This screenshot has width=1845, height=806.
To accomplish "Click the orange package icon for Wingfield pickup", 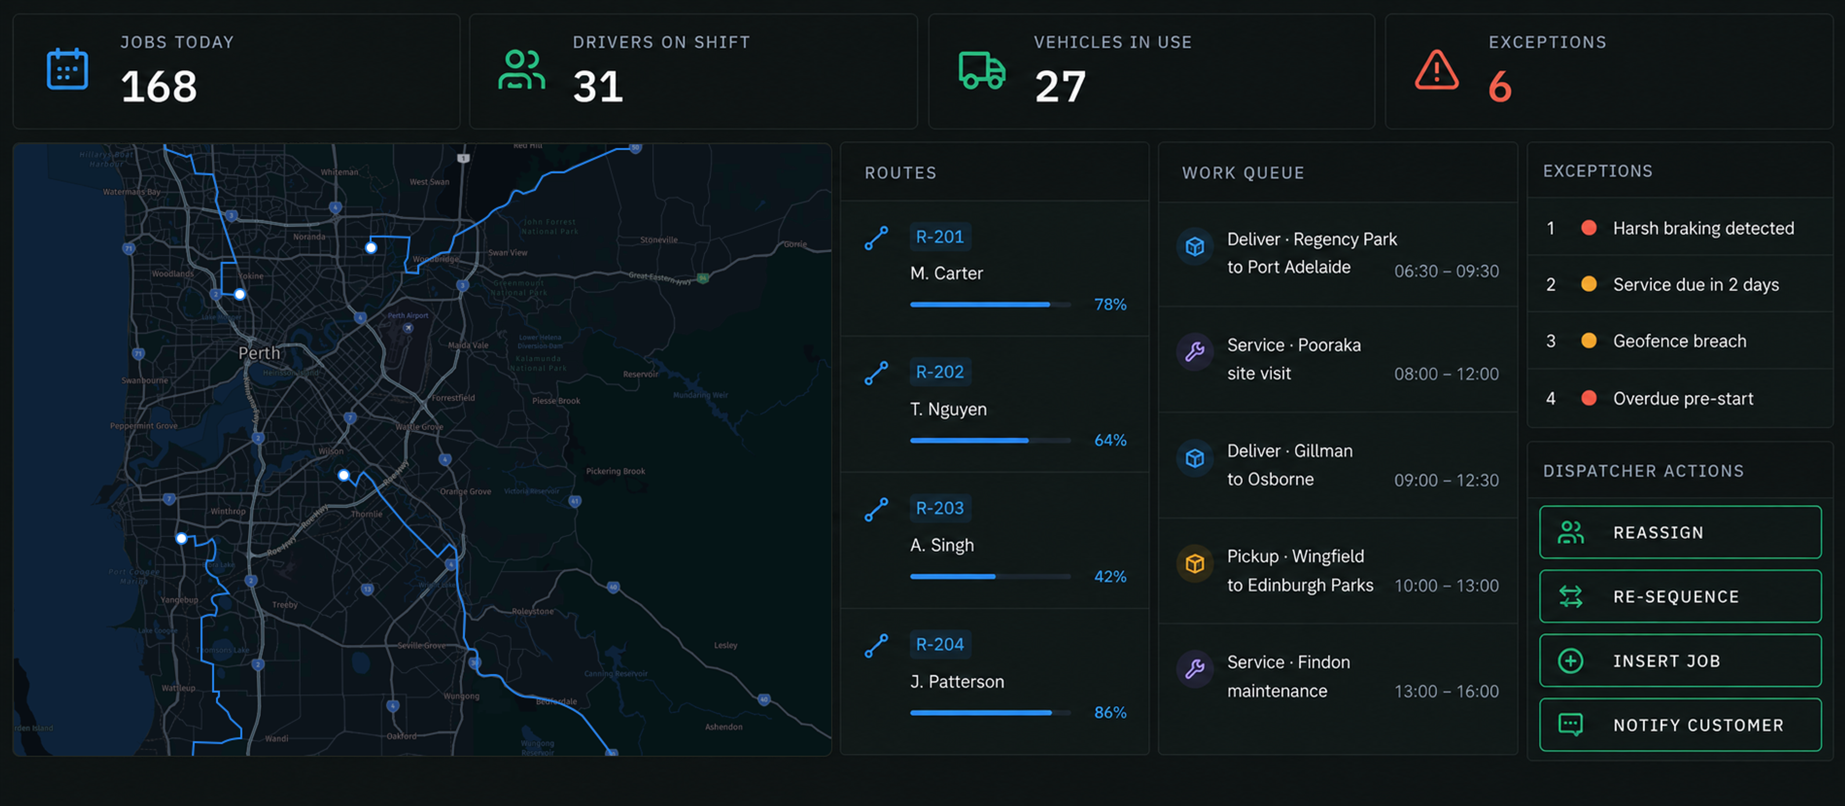I will (x=1194, y=564).
